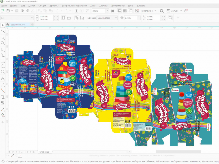Open the Объект menu

click(x=42, y=6)
